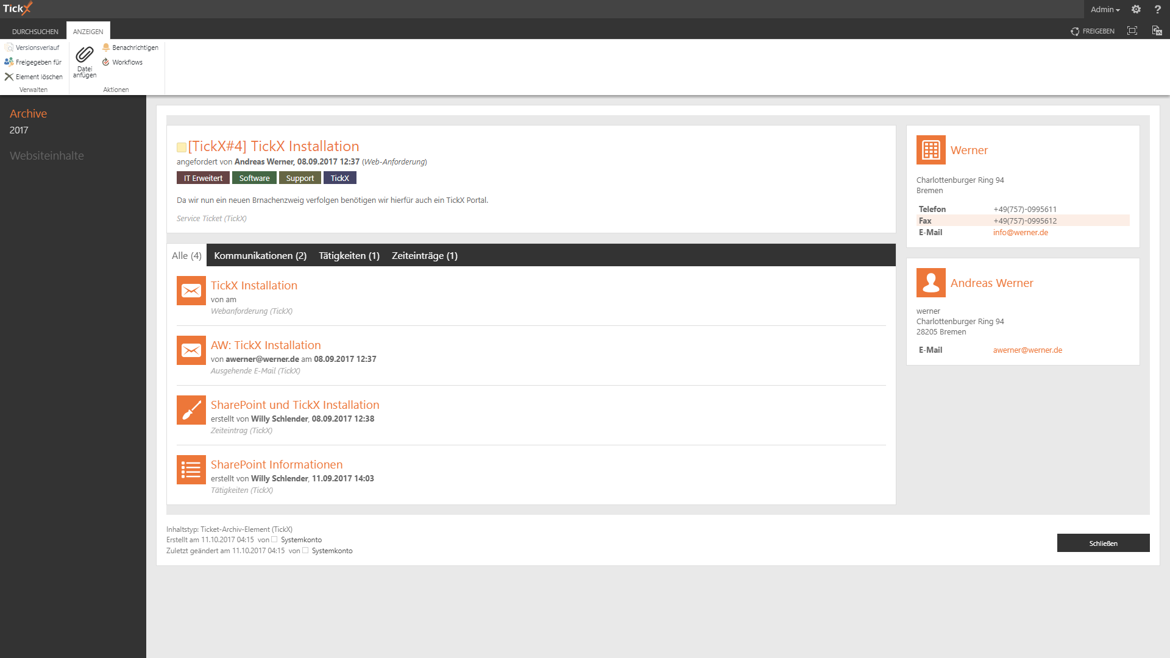Image resolution: width=1170 pixels, height=658 pixels.
Task: Click the Support tag
Action: 300,178
